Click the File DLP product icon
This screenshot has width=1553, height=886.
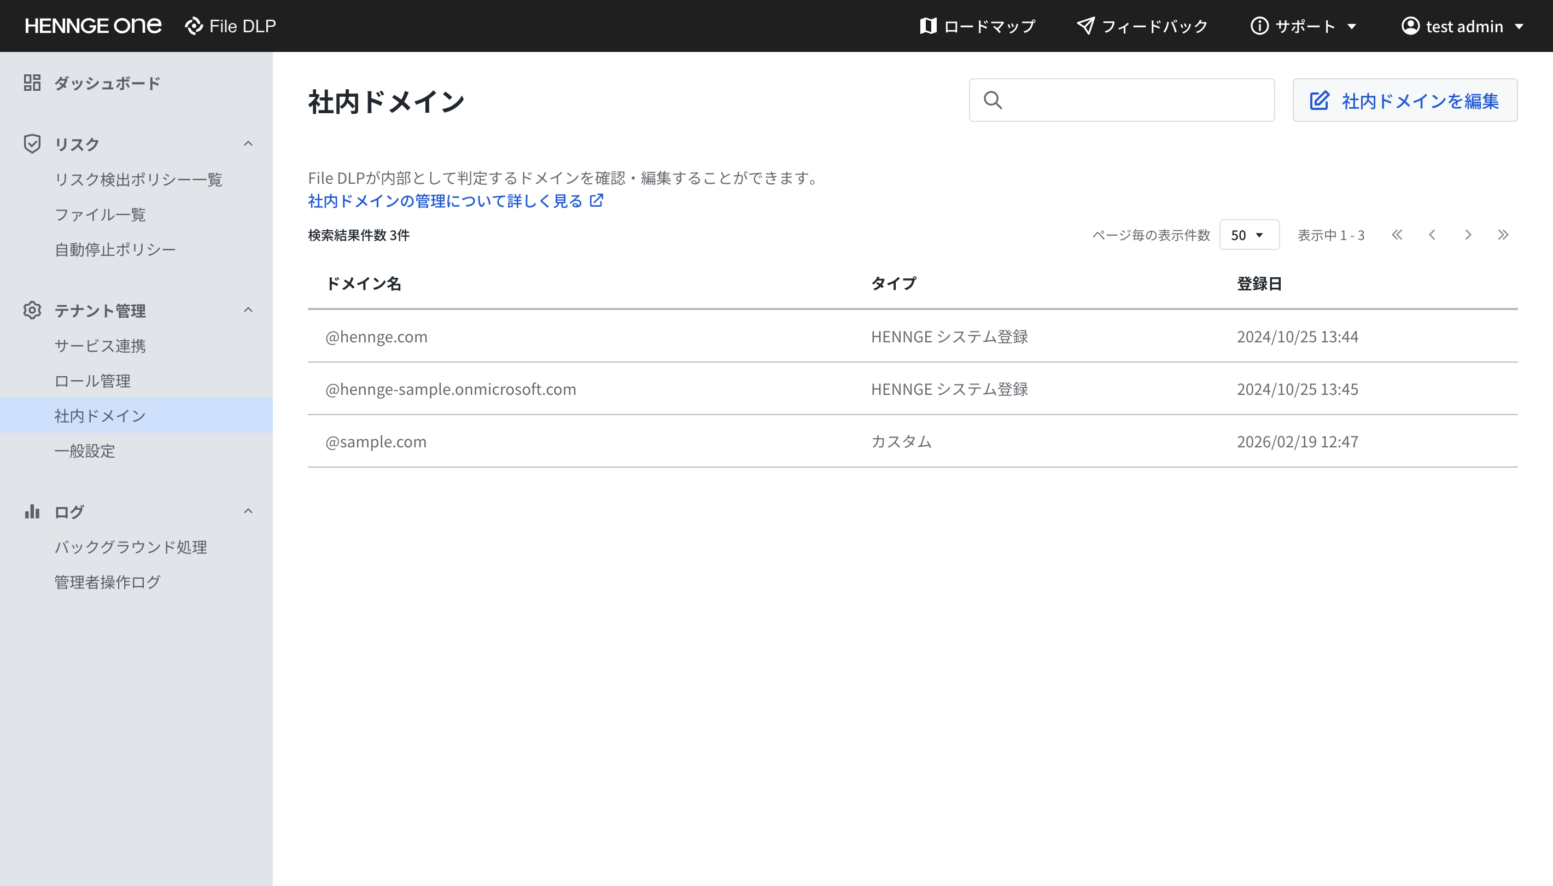194,26
